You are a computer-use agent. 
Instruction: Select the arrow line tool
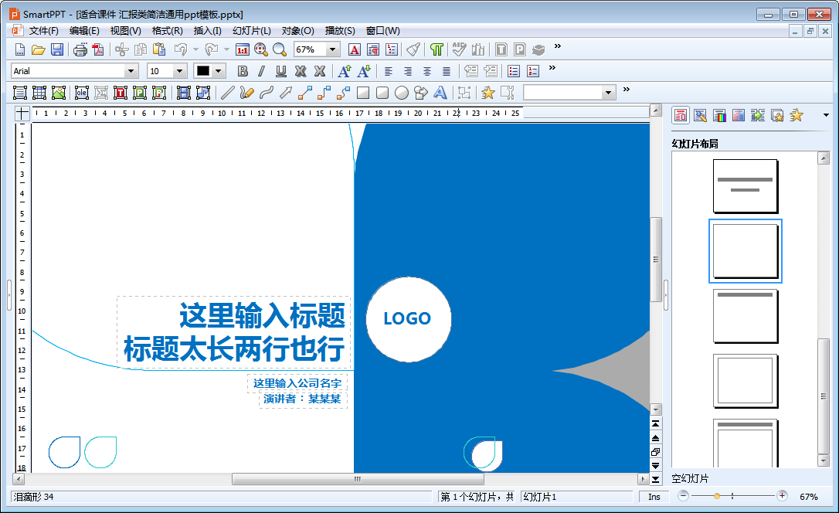pos(286,93)
